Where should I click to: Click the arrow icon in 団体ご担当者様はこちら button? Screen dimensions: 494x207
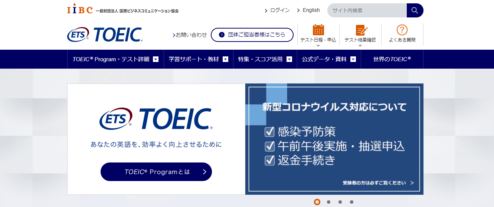point(222,35)
